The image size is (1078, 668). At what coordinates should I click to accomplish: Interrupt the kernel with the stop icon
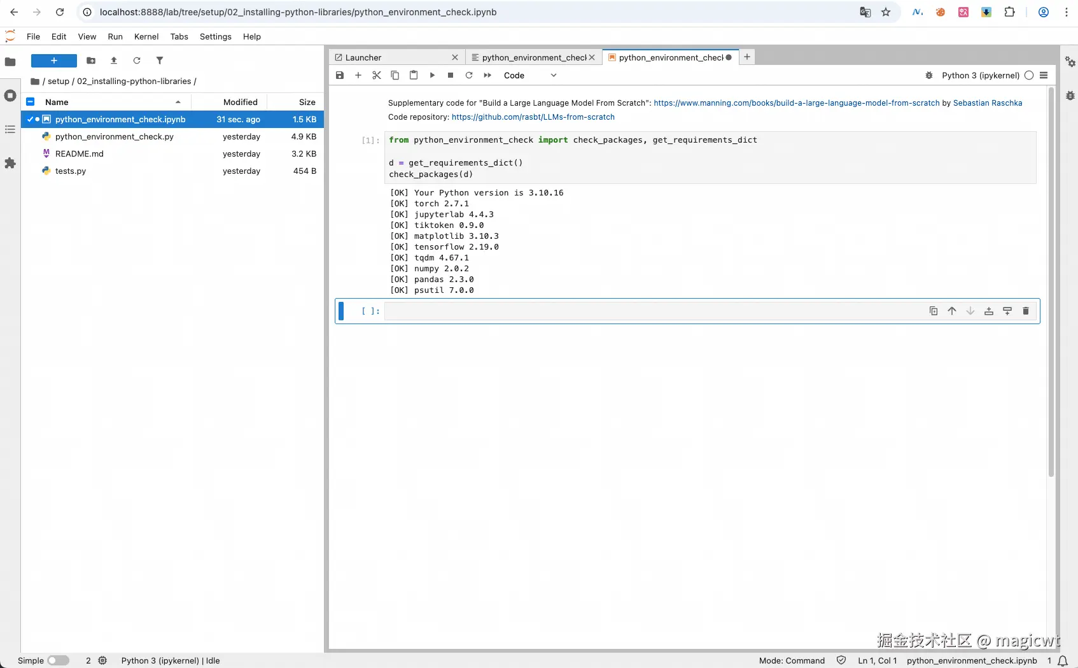click(451, 75)
